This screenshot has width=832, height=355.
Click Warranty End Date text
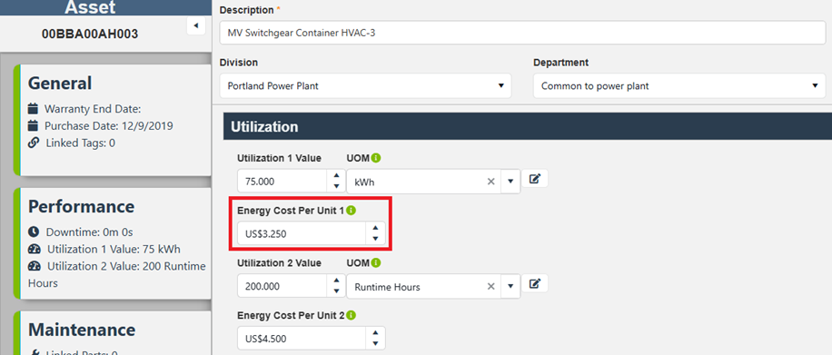(93, 109)
